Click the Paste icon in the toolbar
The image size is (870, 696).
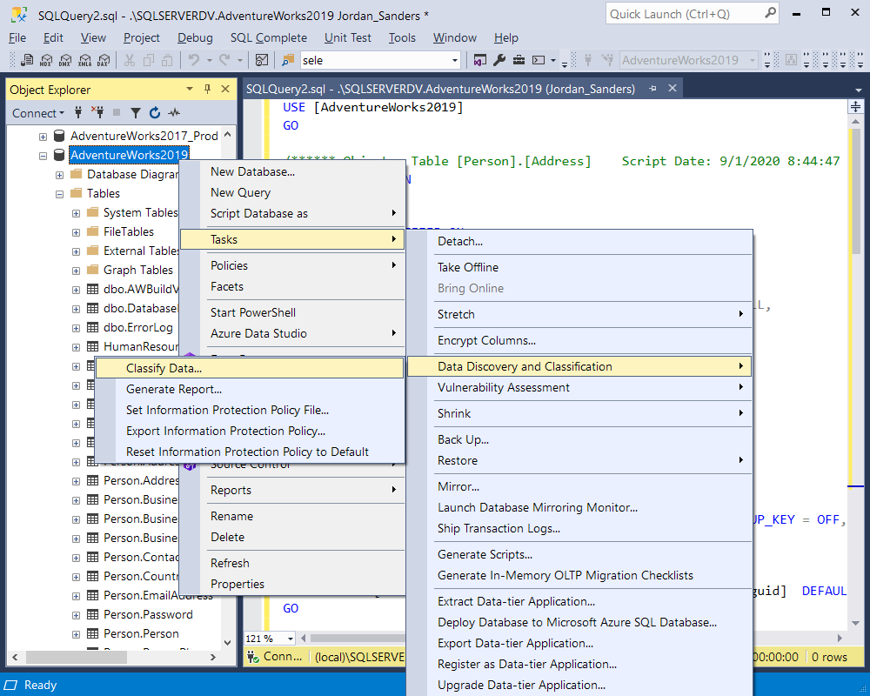(167, 60)
